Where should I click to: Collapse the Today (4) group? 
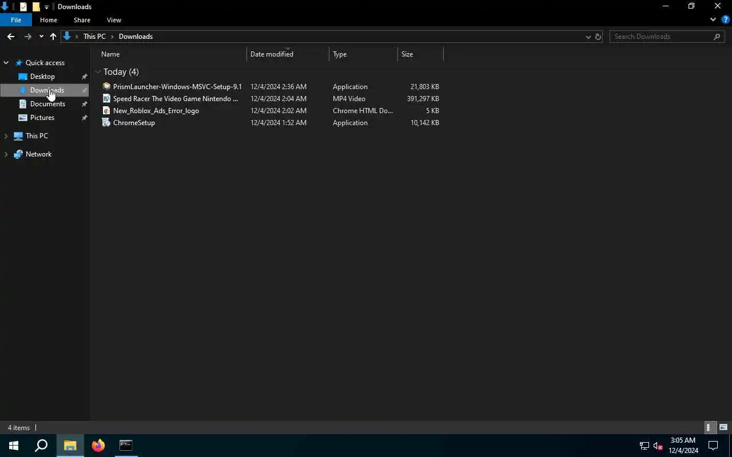coord(98,72)
